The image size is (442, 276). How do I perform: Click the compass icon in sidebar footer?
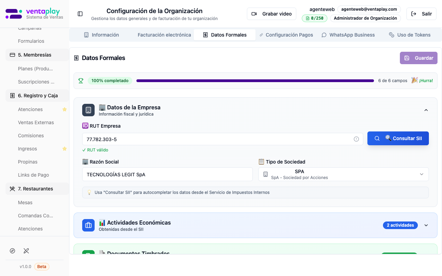click(x=12, y=251)
